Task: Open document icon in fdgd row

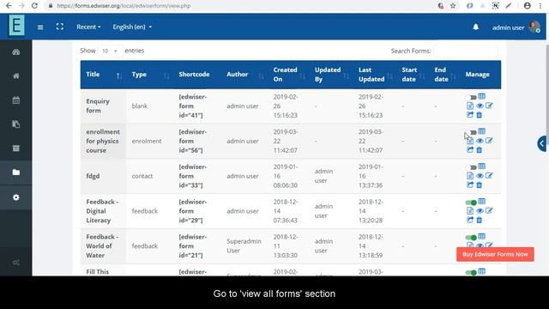Action: tap(470, 176)
